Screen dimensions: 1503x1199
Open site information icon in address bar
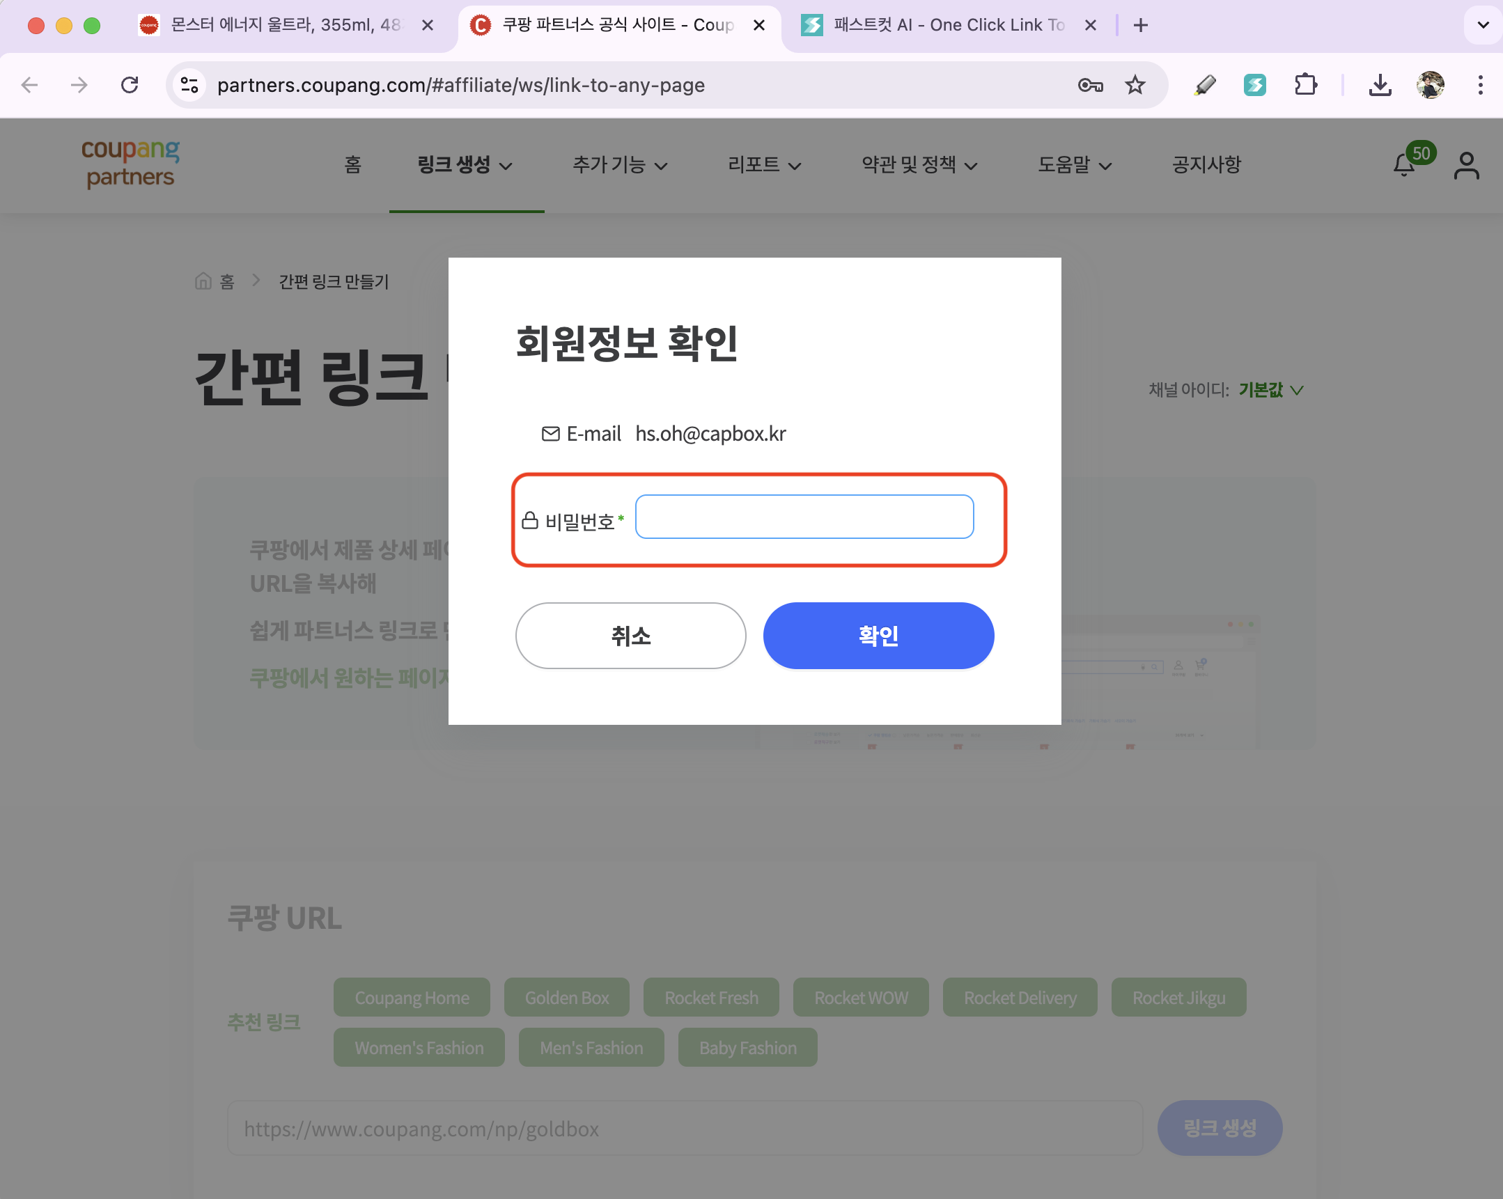[189, 85]
